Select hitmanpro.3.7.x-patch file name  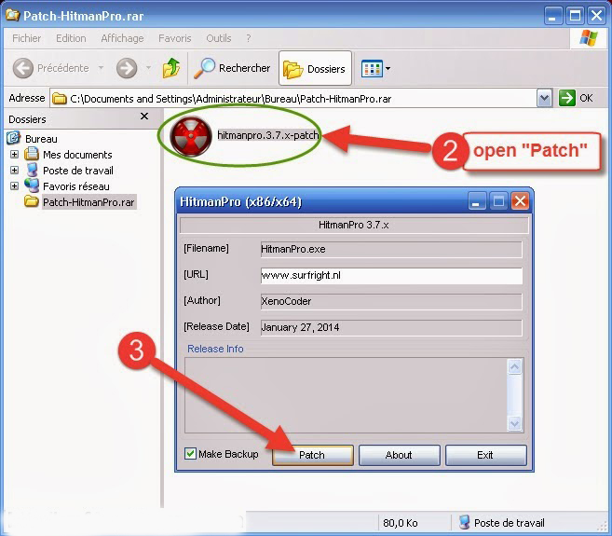[267, 135]
